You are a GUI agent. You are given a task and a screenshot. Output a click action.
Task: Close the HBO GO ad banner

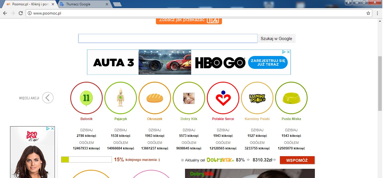tap(288, 52)
